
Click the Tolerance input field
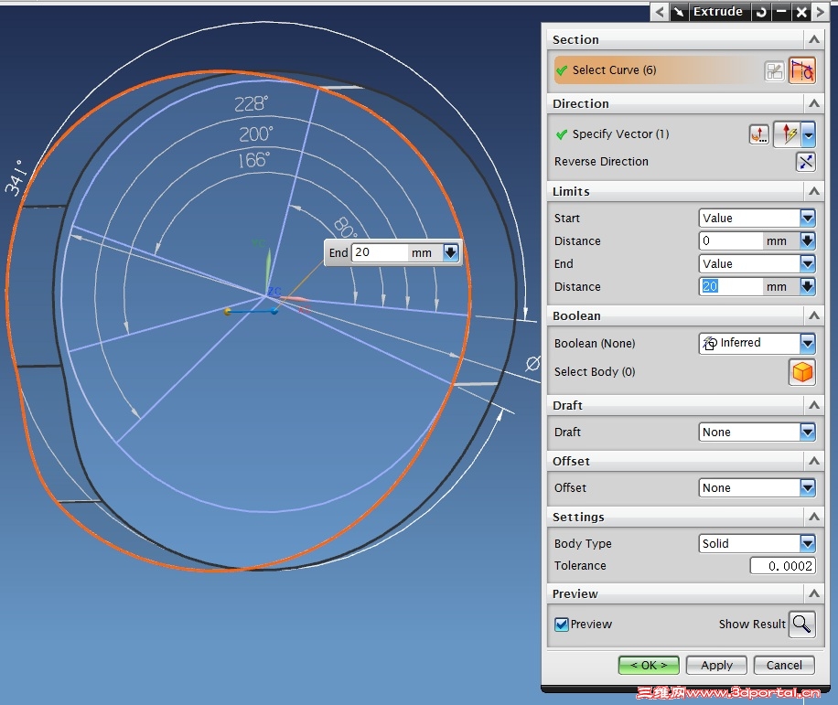(783, 566)
